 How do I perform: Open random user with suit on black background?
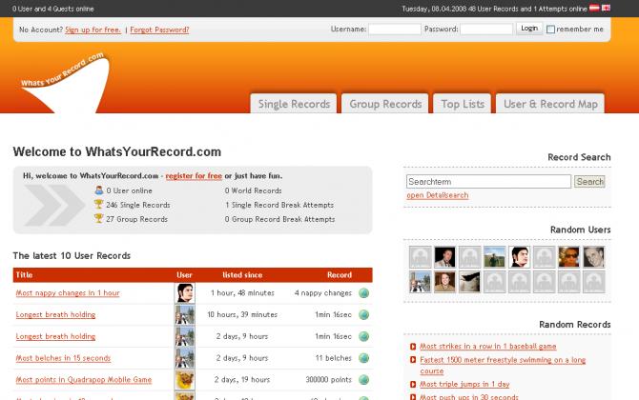(x=444, y=257)
